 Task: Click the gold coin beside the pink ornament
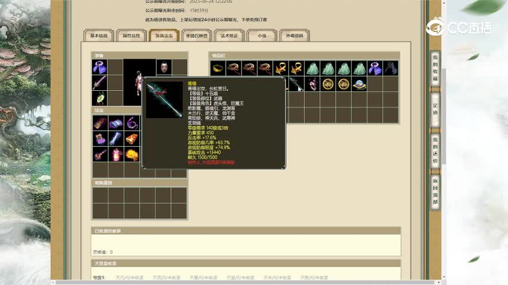point(328,84)
